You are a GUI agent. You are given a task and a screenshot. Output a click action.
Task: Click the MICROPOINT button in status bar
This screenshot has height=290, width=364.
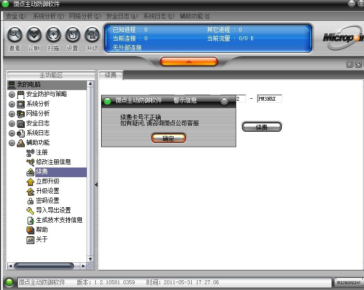pyautogui.click(x=349, y=282)
